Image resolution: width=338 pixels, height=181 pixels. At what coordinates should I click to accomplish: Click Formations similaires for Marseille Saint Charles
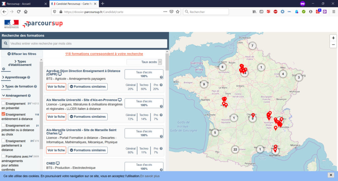click(88, 150)
